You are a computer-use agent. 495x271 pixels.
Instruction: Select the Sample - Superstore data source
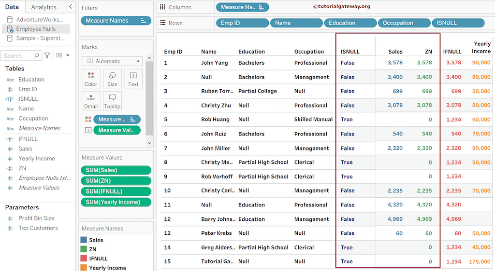[x=36, y=38]
